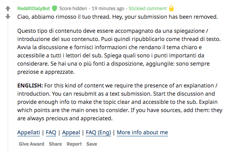Share this comment
Screen dimensions: 231x157
point(55,144)
